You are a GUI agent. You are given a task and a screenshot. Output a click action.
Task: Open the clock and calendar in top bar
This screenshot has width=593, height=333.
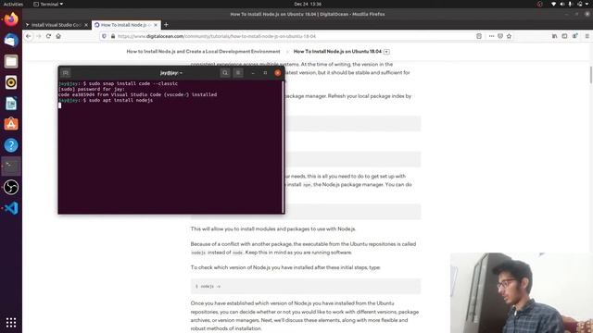308,4
